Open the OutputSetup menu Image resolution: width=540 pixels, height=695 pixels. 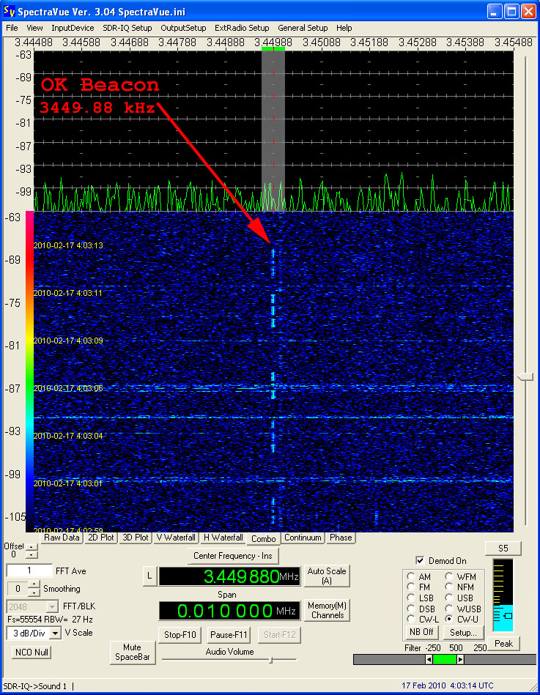coord(183,28)
